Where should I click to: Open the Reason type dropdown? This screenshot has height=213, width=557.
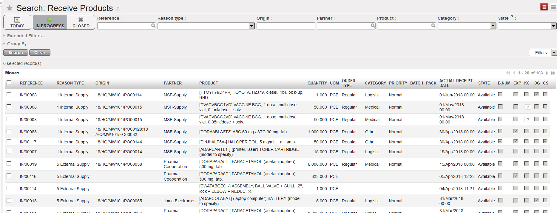(252, 26)
